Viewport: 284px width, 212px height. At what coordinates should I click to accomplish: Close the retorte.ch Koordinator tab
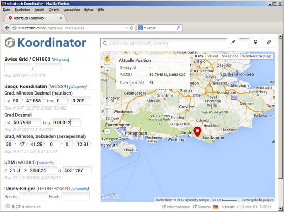click(x=61, y=18)
